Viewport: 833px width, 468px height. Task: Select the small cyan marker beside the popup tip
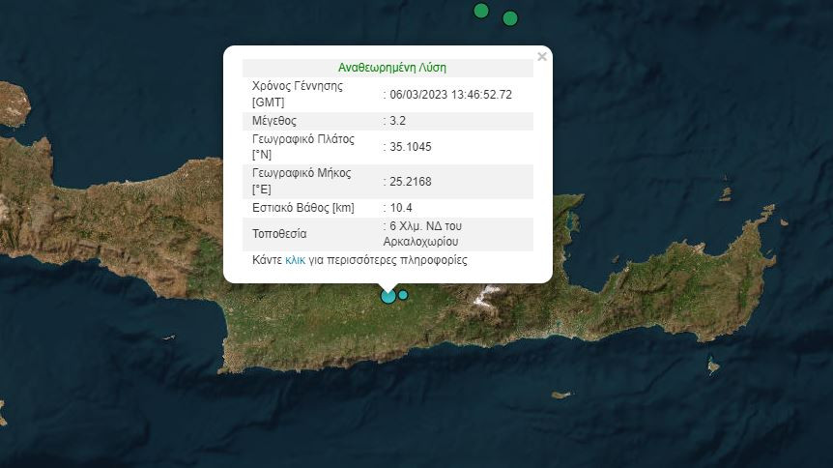[403, 295]
